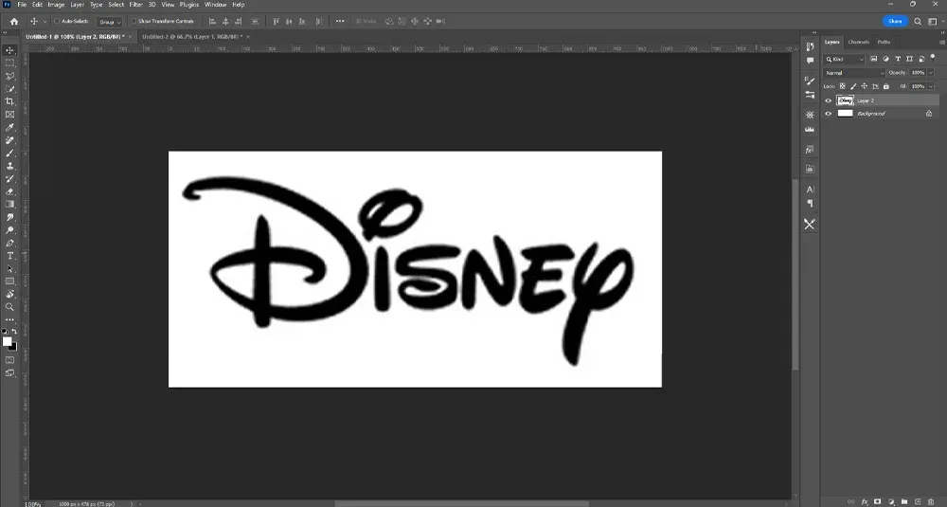The image size is (947, 507).
Task: Hide Layer 2 using its eye icon
Action: (828, 100)
